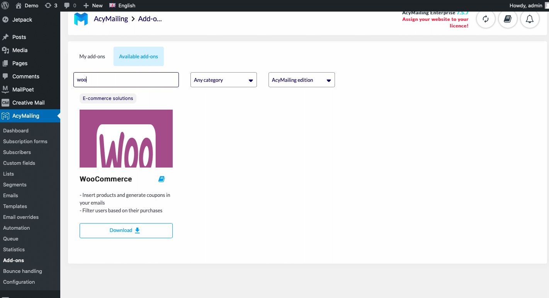Open the Subscribers submenu

(x=17, y=152)
